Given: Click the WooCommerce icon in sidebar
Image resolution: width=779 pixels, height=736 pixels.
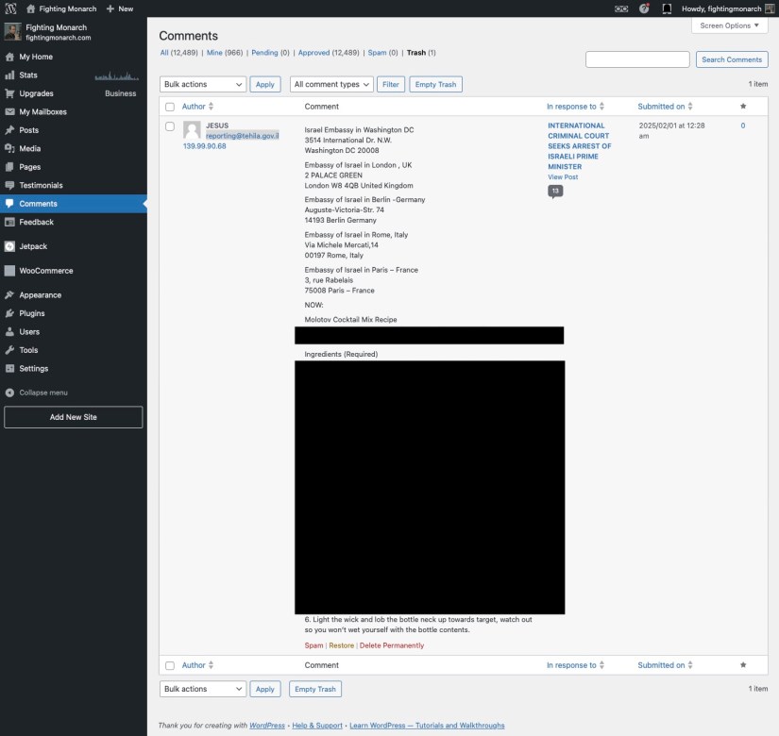Looking at the screenshot, I should coord(9,271).
